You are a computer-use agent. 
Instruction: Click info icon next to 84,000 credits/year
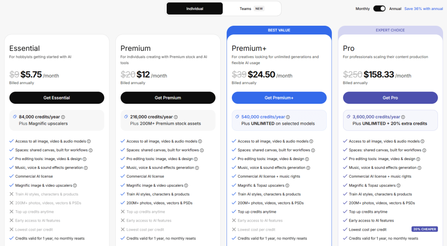(63, 117)
